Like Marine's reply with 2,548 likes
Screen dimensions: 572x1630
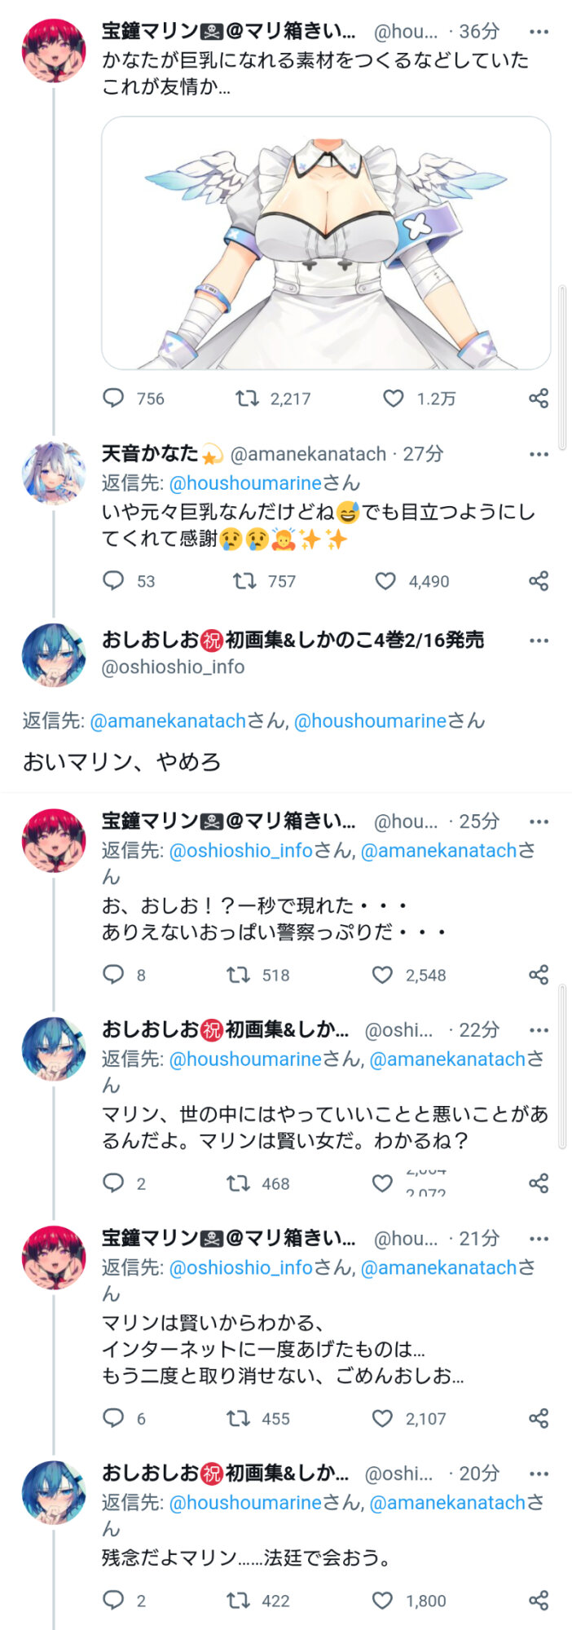pos(382,975)
